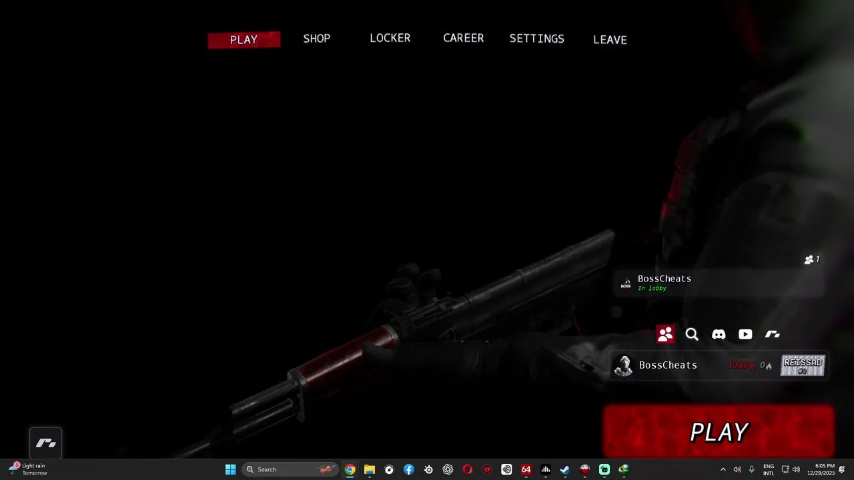The width and height of the screenshot is (854, 480).
Task: Select the BossCheats 'In lobby' party entry
Action: [719, 283]
